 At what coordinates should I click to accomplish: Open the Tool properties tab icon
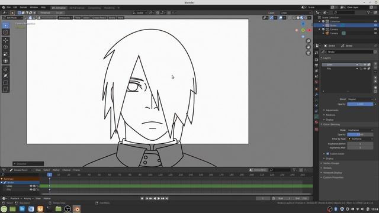tap(317, 53)
